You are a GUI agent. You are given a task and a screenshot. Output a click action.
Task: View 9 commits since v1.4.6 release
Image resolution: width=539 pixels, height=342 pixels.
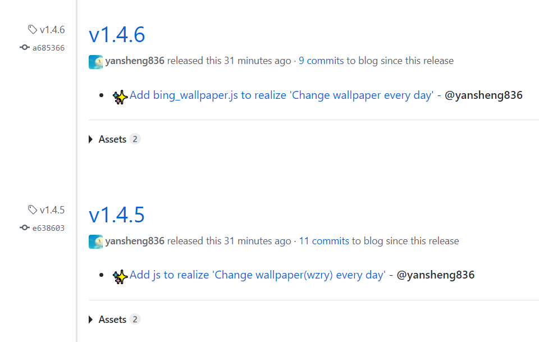coord(321,61)
